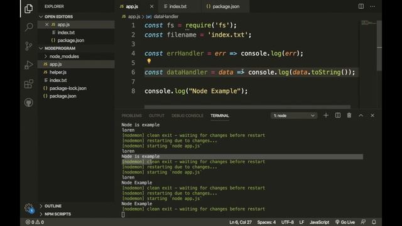Start the Go Live server

pyautogui.click(x=345, y=222)
